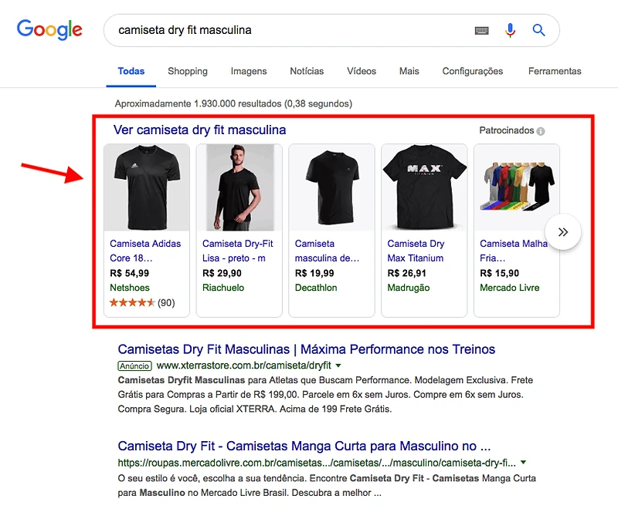Click the multicolor shirts thumbnail
Screen dimensions: 618x519
[516, 187]
